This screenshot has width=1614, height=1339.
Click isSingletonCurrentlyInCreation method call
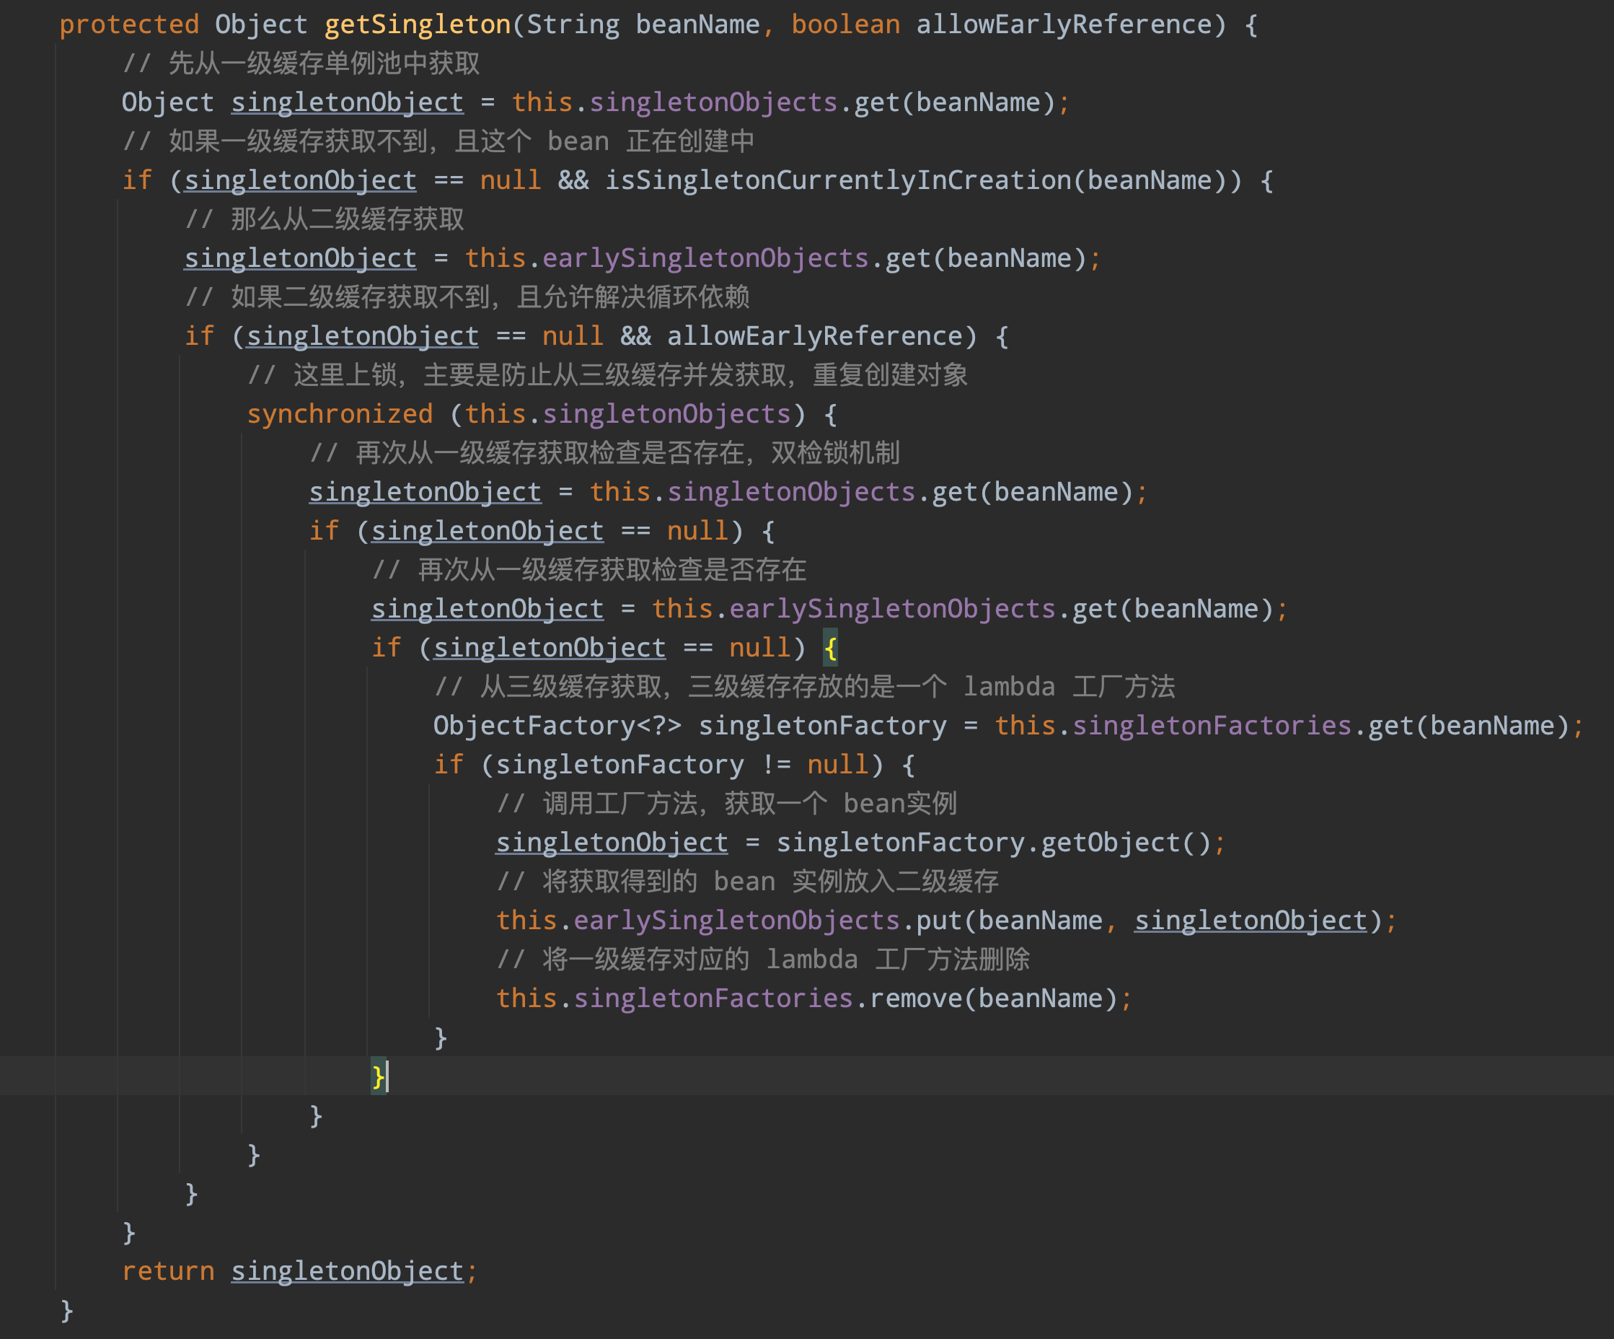pyautogui.click(x=837, y=180)
